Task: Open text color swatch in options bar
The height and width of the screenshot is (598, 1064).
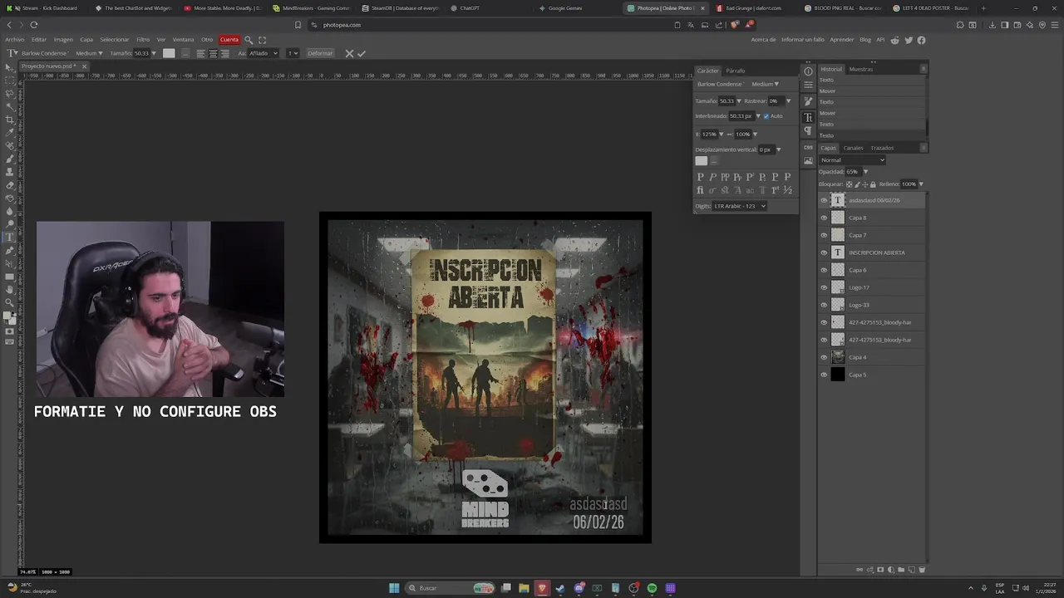Action: click(x=169, y=53)
